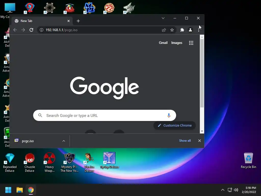This screenshot has height=196, width=261.
Task: Open Google Images link
Action: [x=177, y=43]
